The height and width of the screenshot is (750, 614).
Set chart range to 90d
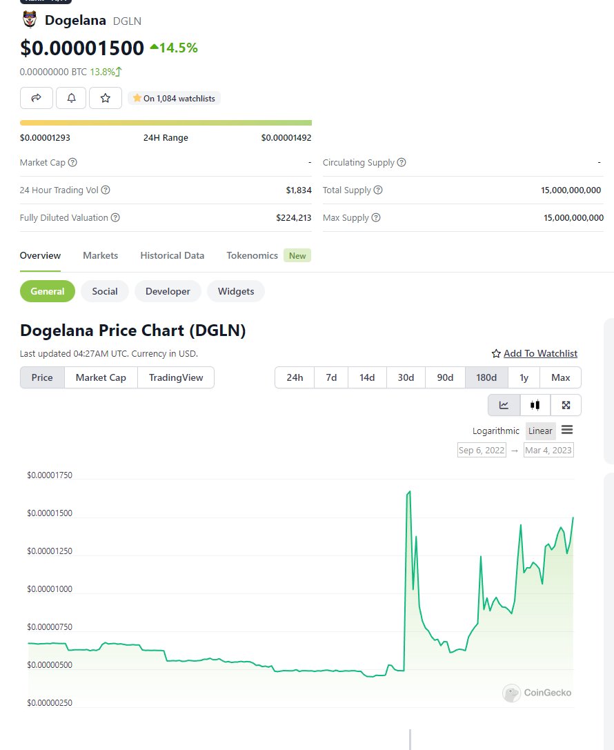click(x=445, y=377)
